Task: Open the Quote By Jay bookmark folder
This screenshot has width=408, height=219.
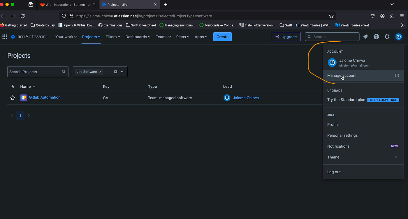Action: (43, 25)
